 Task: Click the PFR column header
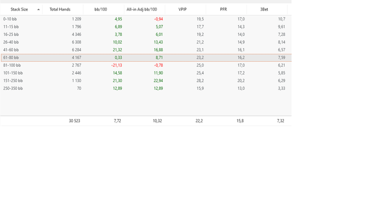click(223, 9)
